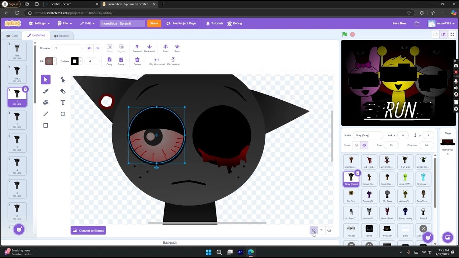Click the Redo arrow icon
Image resolution: width=459 pixels, height=258 pixels.
[97, 48]
